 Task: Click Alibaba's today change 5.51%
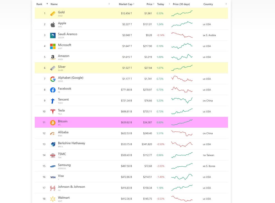point(160,133)
